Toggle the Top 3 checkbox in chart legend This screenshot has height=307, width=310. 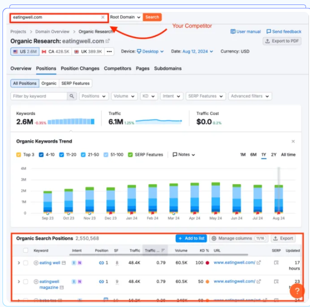pos(19,155)
